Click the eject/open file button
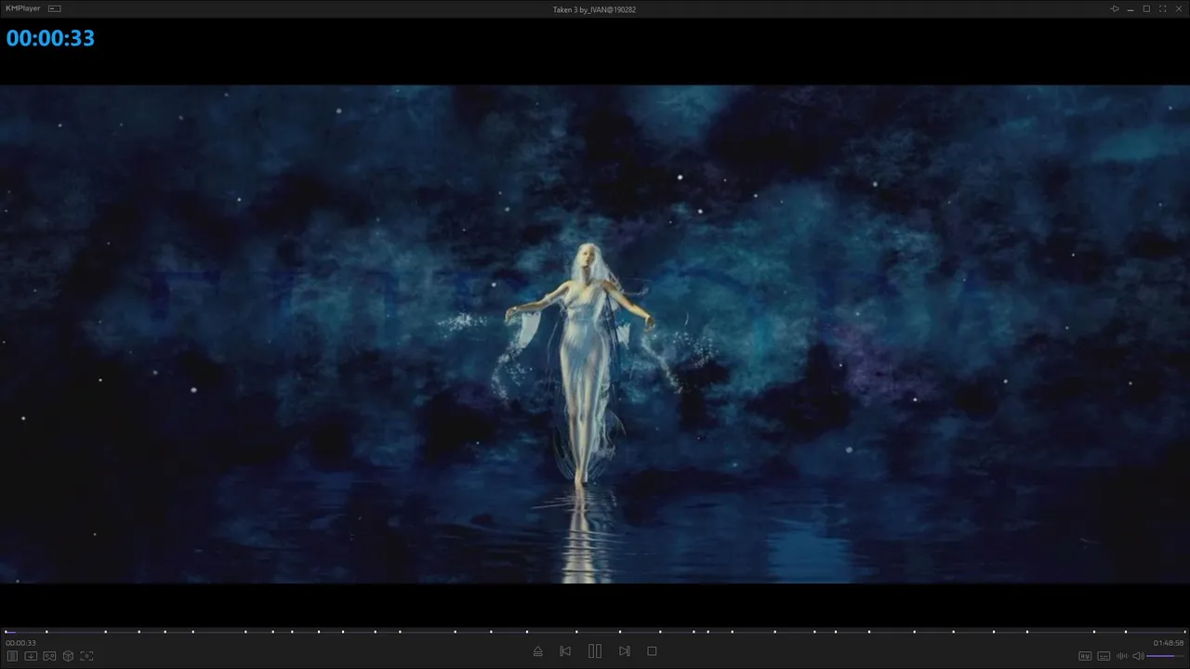This screenshot has height=669, width=1190. [537, 651]
